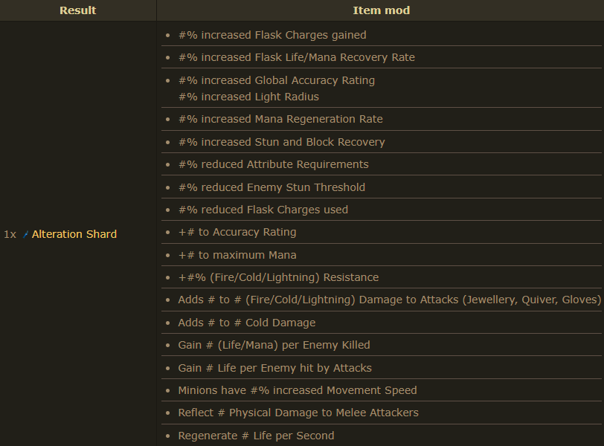Click the Regenerate Life per Second mod
The height and width of the screenshot is (446, 604).
256,436
